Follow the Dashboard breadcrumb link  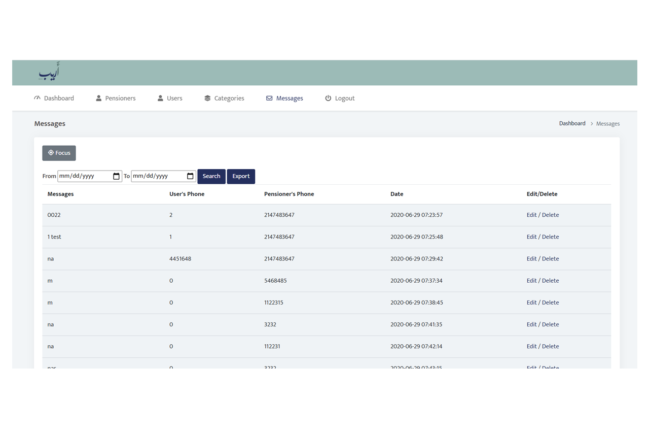[572, 123]
